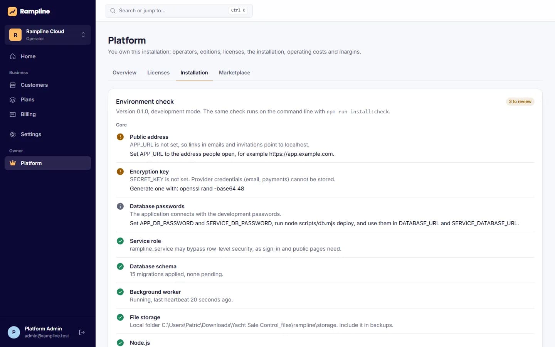The height and width of the screenshot is (347, 555).
Task: Open Plans from the sidebar
Action: click(48, 99)
